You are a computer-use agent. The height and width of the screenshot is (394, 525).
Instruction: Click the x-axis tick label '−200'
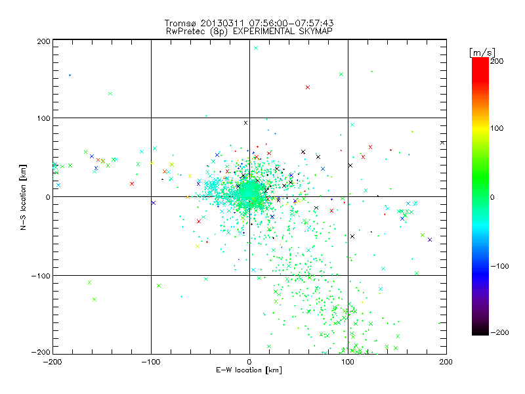[x=52, y=362]
